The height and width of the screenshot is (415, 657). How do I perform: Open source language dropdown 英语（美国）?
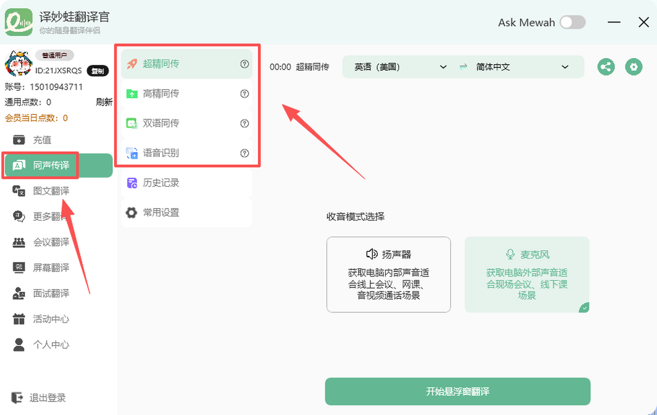(x=400, y=67)
